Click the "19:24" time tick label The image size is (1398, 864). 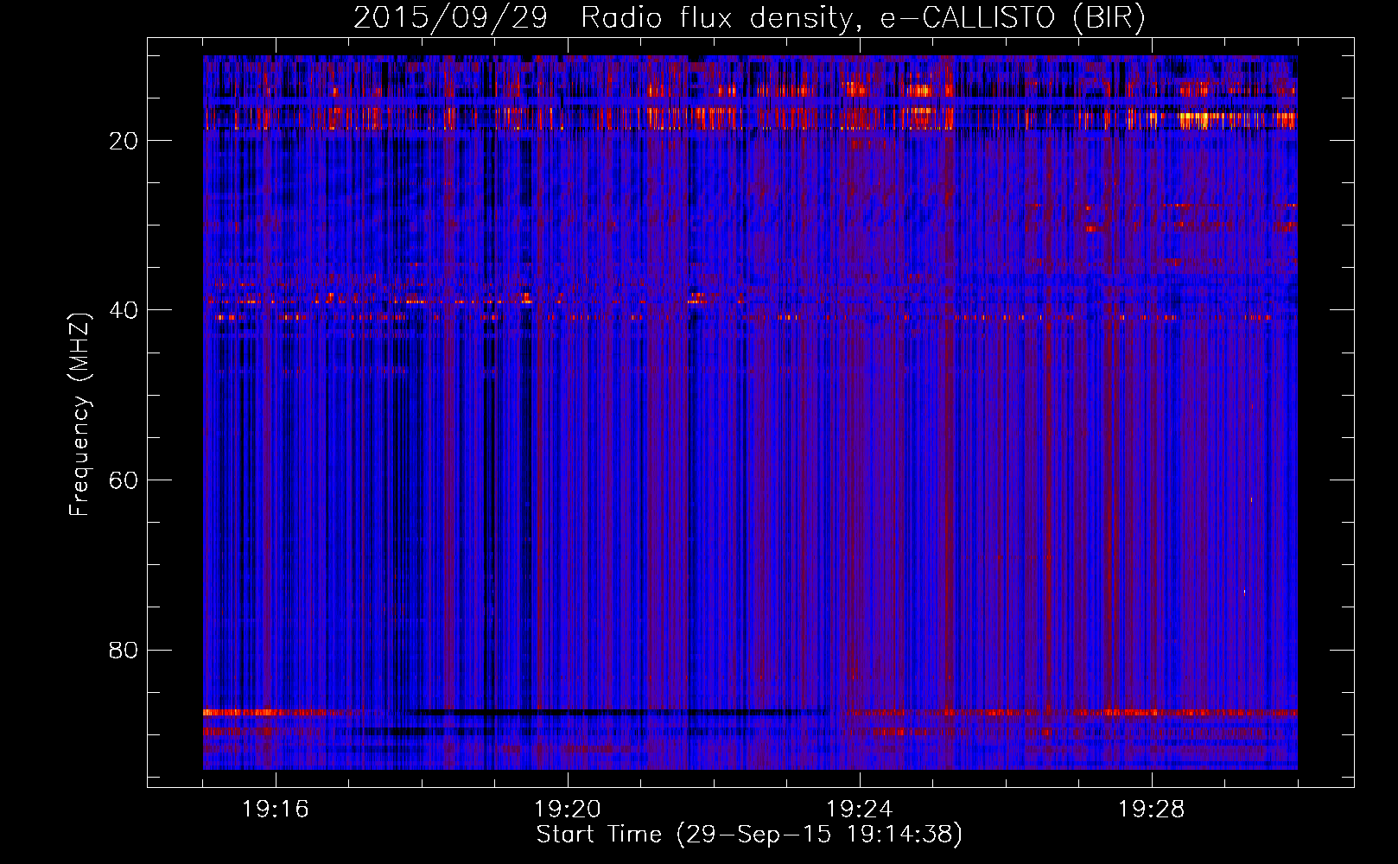860,810
